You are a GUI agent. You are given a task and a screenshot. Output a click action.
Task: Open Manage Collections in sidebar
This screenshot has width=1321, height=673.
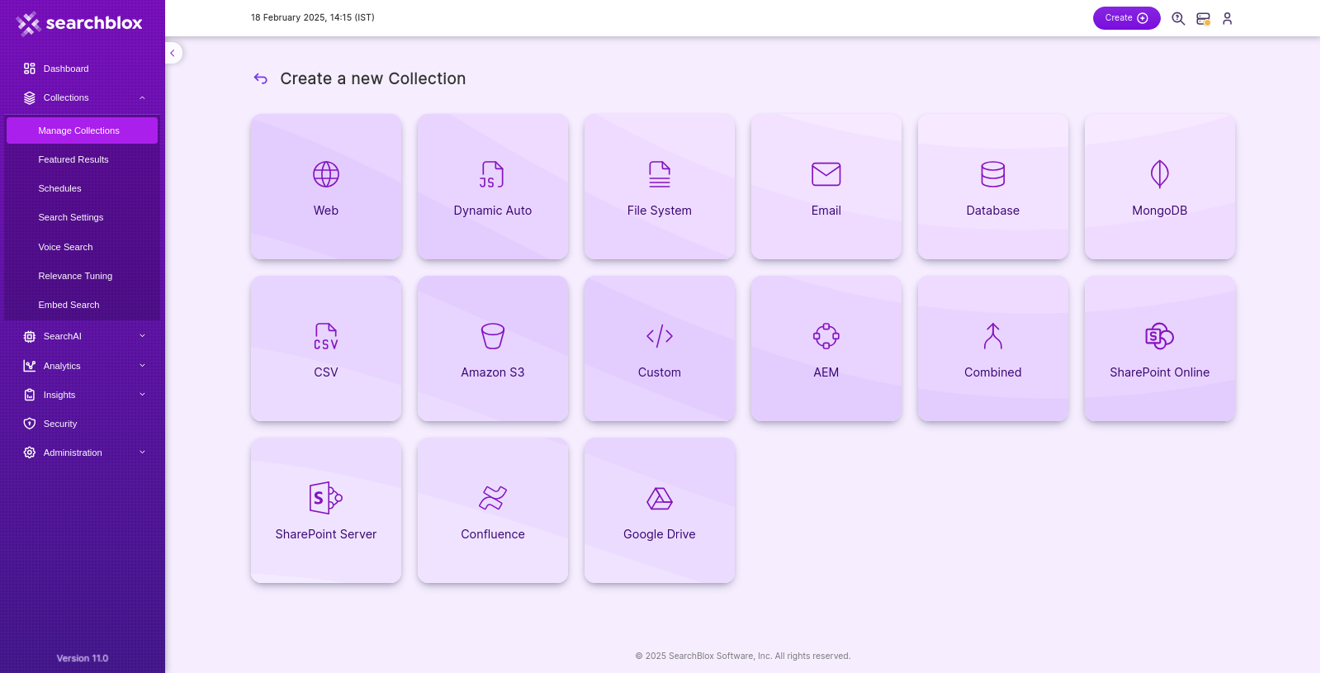[x=82, y=130]
